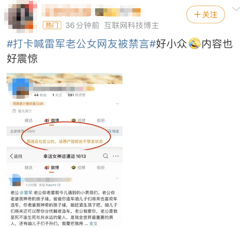Click the laughing-crying emoji in post

[194, 43]
